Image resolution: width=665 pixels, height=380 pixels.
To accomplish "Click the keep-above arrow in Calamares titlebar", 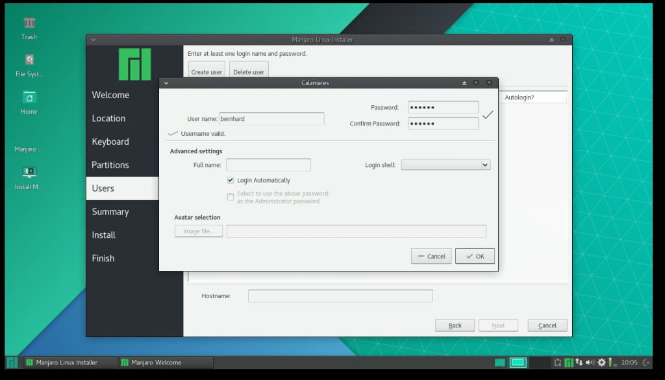I will pyautogui.click(x=464, y=83).
